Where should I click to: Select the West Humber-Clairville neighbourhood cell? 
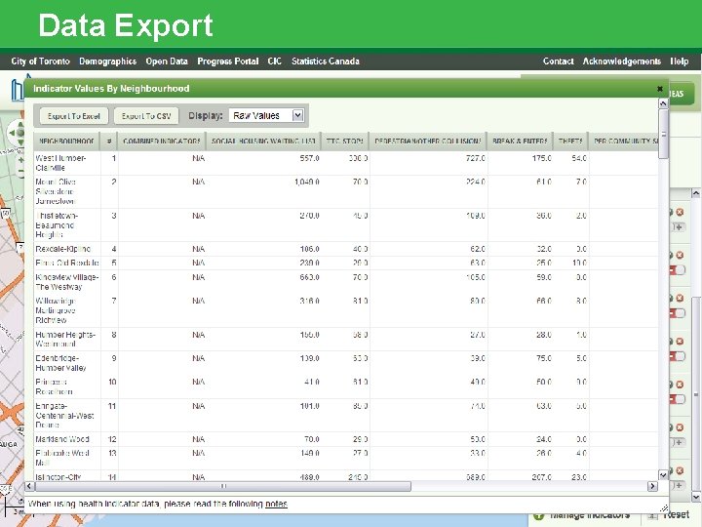67,163
